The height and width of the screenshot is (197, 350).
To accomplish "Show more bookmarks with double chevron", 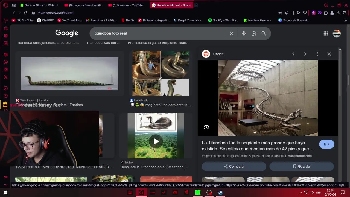I will 346,20.
